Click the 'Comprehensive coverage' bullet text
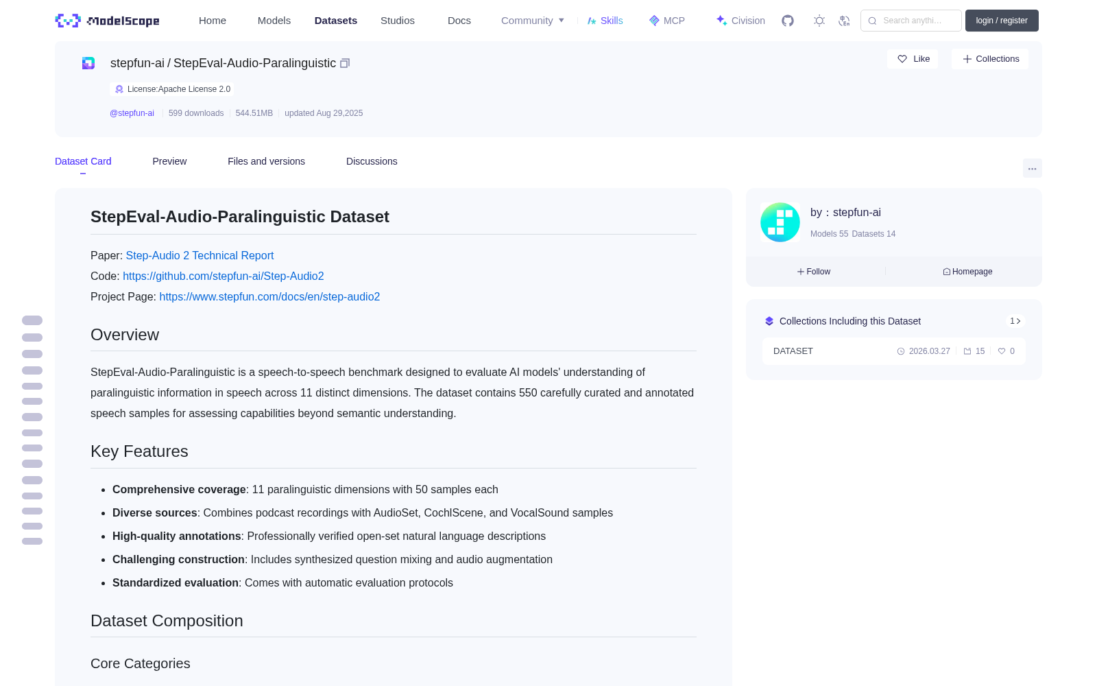 (x=179, y=490)
